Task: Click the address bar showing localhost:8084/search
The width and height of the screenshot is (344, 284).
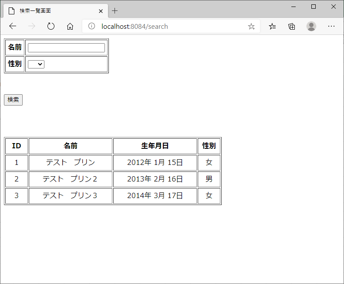Action: coord(170,26)
